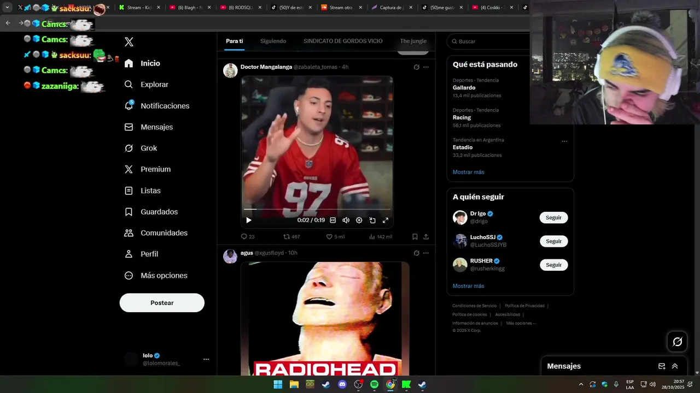Open Spotify from the taskbar

[x=374, y=384]
